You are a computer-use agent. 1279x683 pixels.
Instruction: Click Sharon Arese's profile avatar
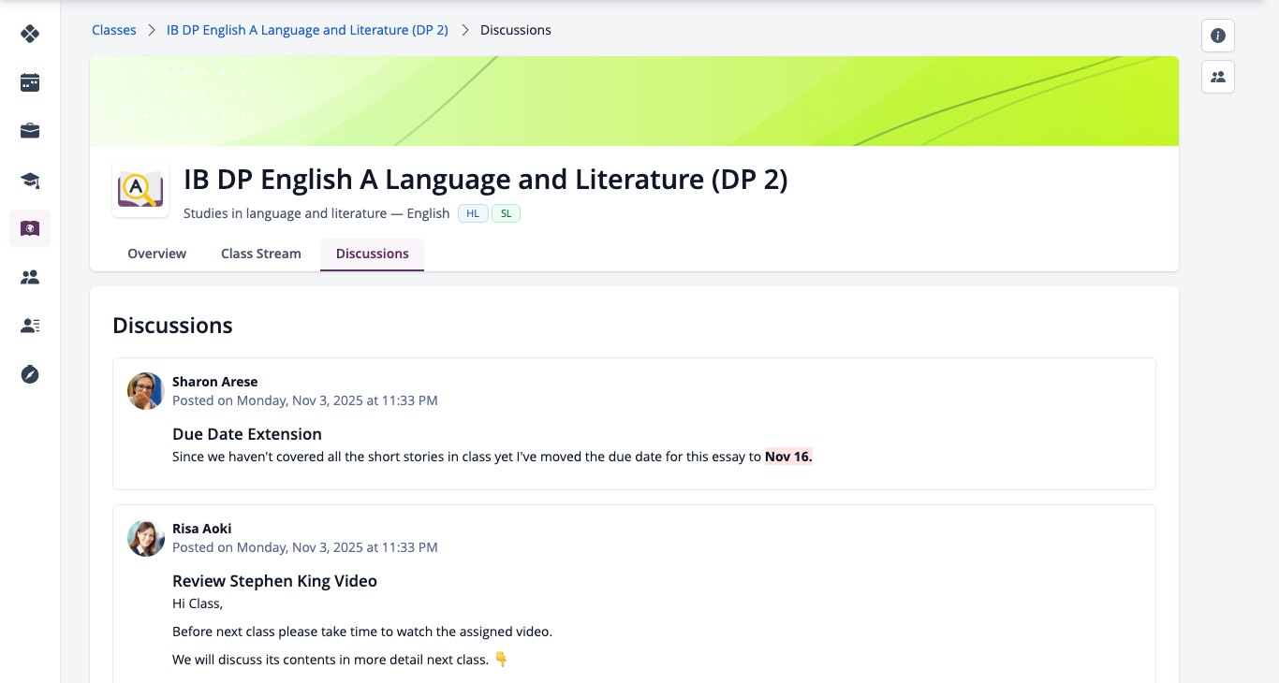tap(146, 391)
